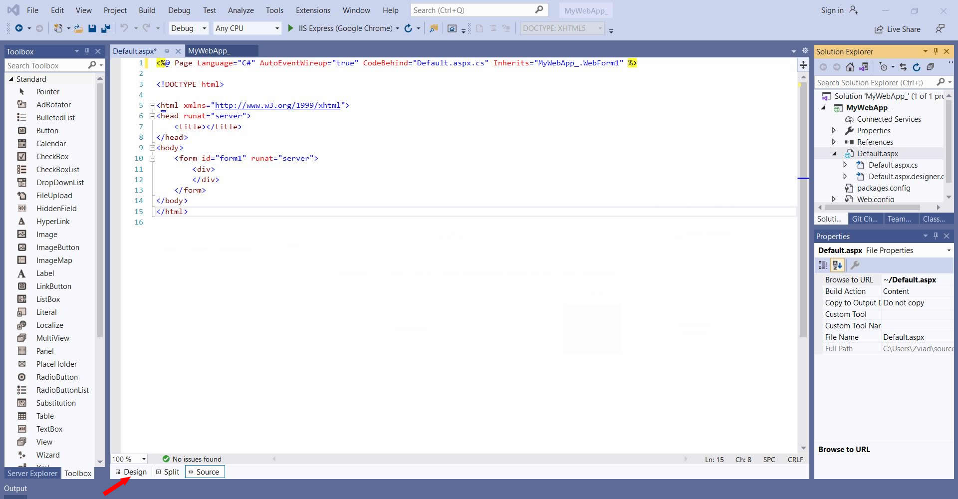The width and height of the screenshot is (958, 499).
Task: Click the Sign in link
Action: tap(832, 10)
